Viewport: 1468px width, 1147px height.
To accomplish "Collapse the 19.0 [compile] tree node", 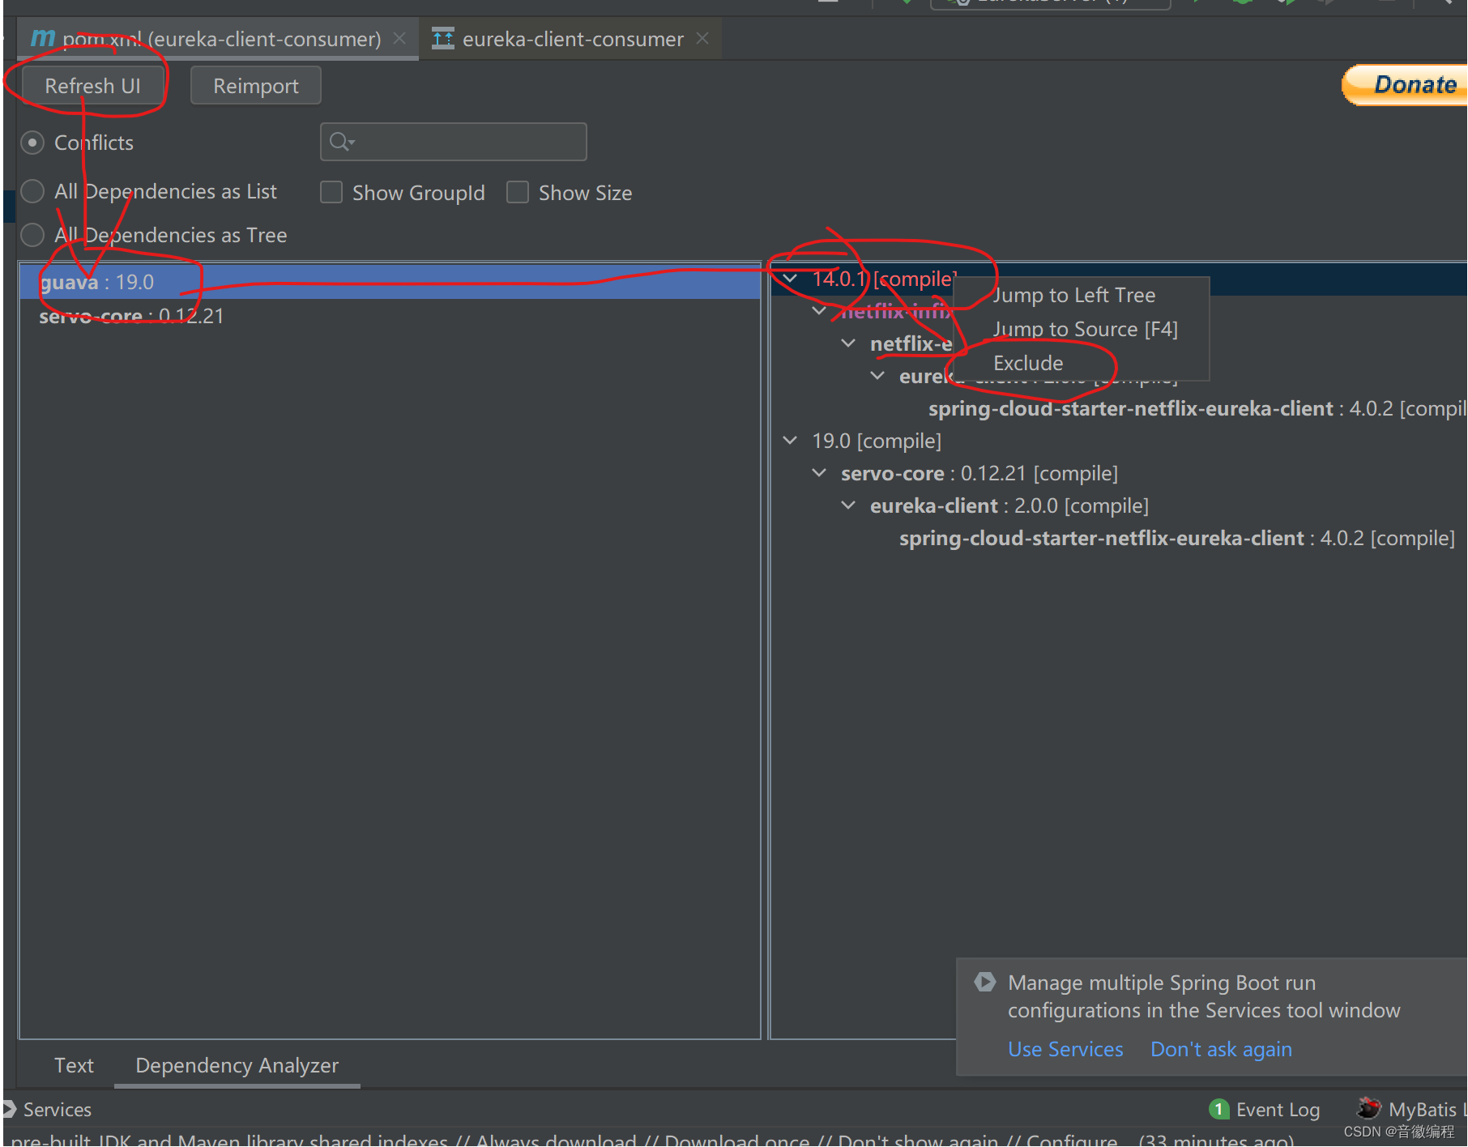I will tap(790, 441).
